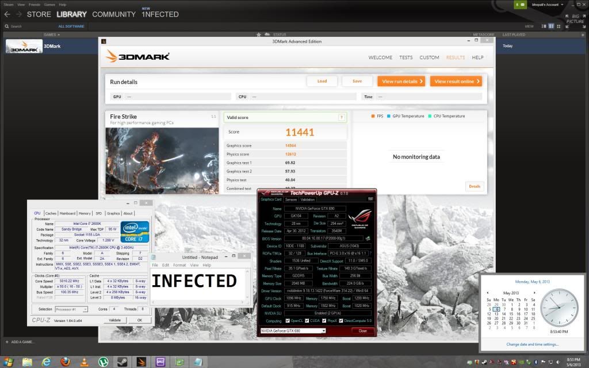Click the Details button under monitoring data
This screenshot has height=368, width=589.
click(475, 186)
